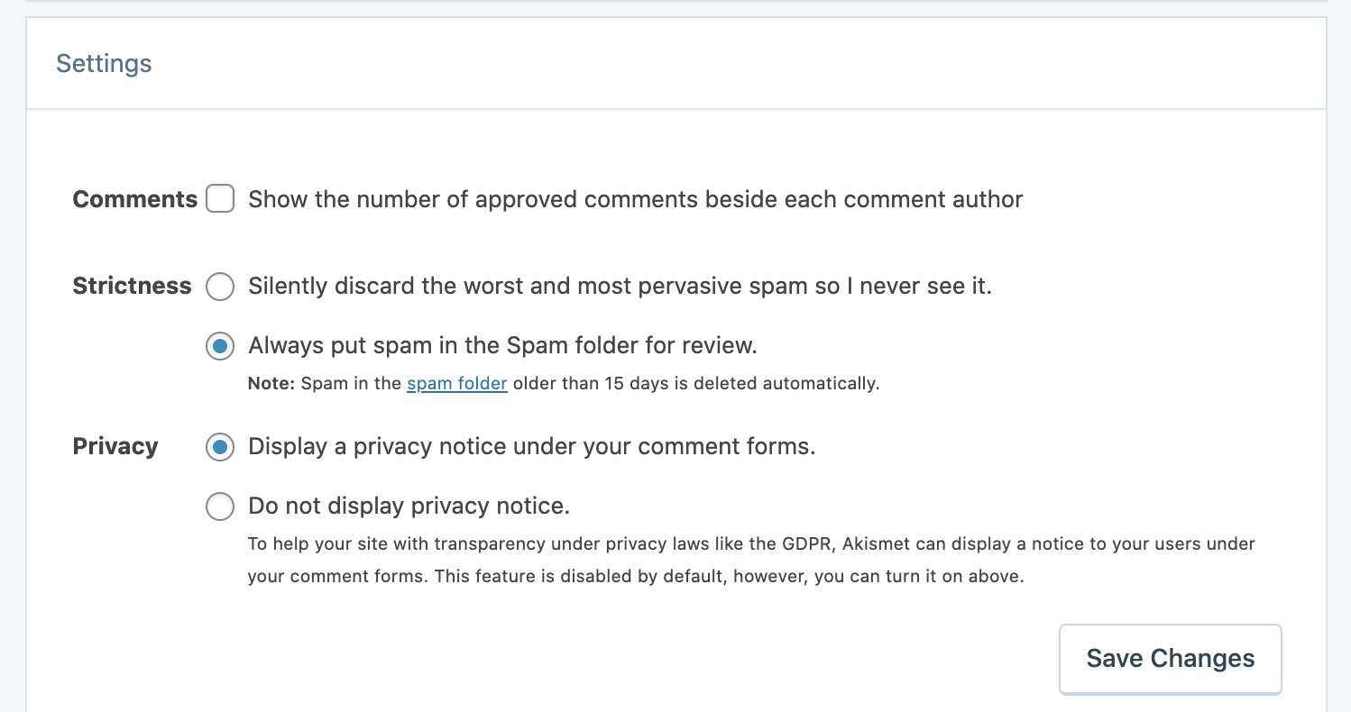Image resolution: width=1351 pixels, height=712 pixels.
Task: Click the 'older than 15 days is deleted automatically' text
Action: pyautogui.click(x=695, y=383)
